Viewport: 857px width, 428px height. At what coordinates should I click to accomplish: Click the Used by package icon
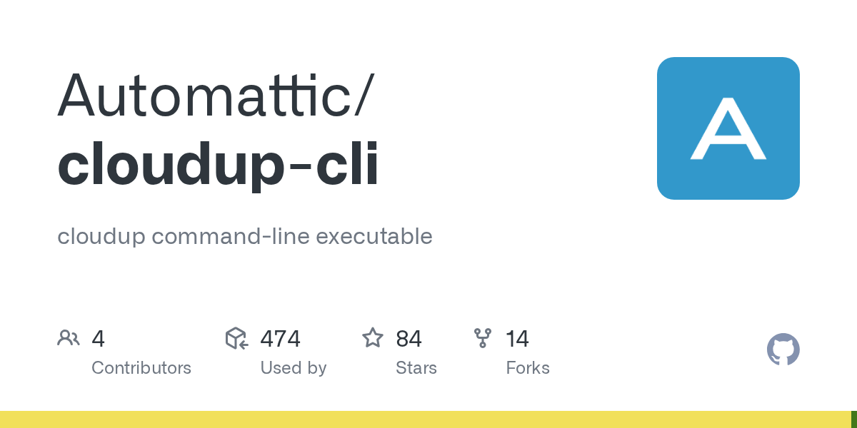click(x=236, y=338)
